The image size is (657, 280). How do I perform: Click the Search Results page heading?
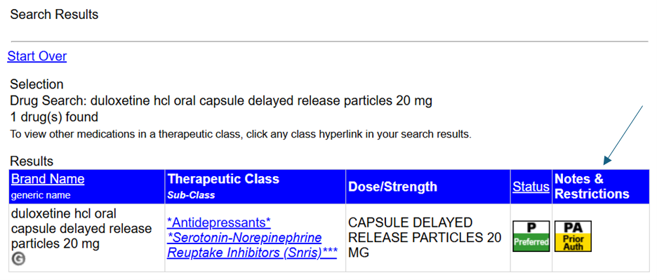click(54, 15)
